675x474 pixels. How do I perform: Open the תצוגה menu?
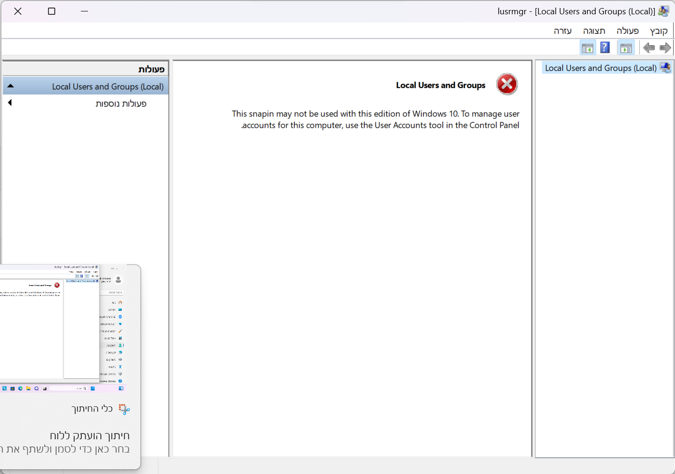click(x=594, y=31)
